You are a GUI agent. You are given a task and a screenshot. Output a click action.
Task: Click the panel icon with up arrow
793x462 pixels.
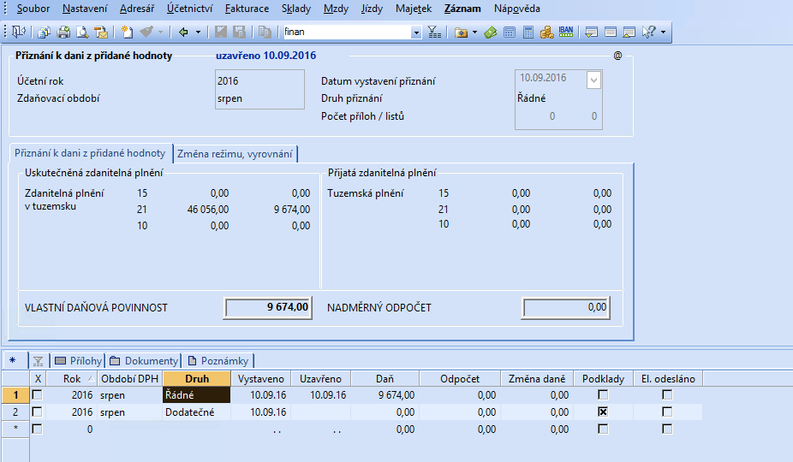click(x=629, y=33)
